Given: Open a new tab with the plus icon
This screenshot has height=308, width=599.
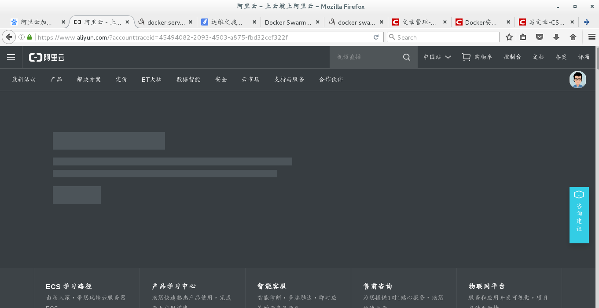Looking at the screenshot, I should 587,22.
